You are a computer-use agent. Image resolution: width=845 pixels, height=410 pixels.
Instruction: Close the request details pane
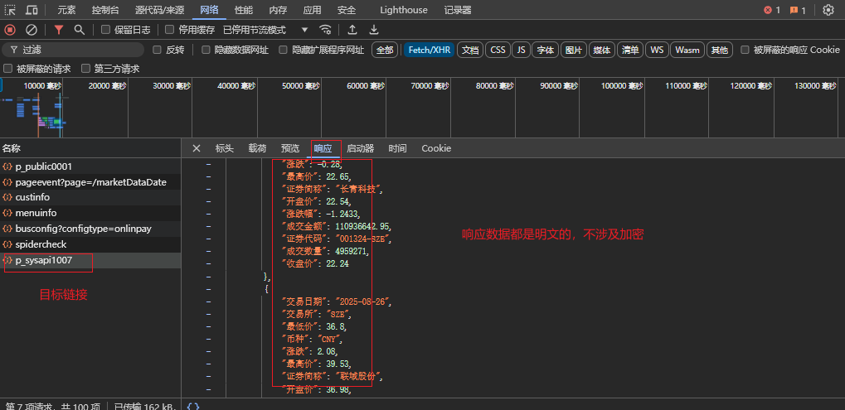point(197,148)
